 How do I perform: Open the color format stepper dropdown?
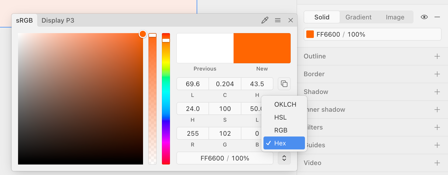pyautogui.click(x=284, y=158)
